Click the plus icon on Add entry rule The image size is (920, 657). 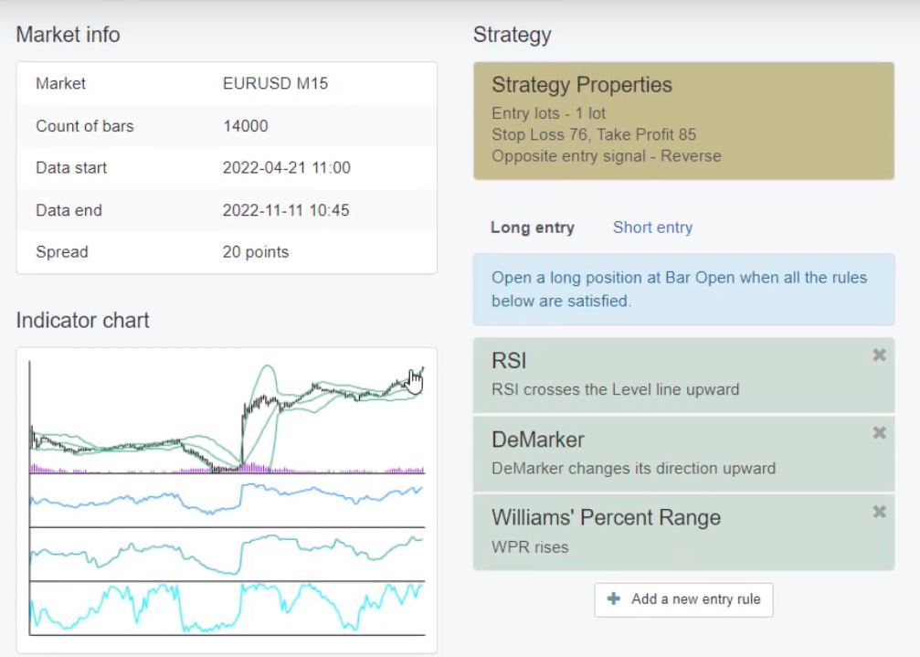pos(617,599)
